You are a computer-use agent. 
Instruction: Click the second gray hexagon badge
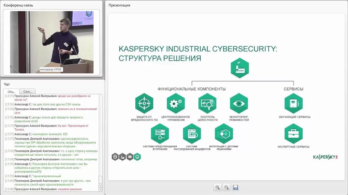pyautogui.click(x=123, y=157)
